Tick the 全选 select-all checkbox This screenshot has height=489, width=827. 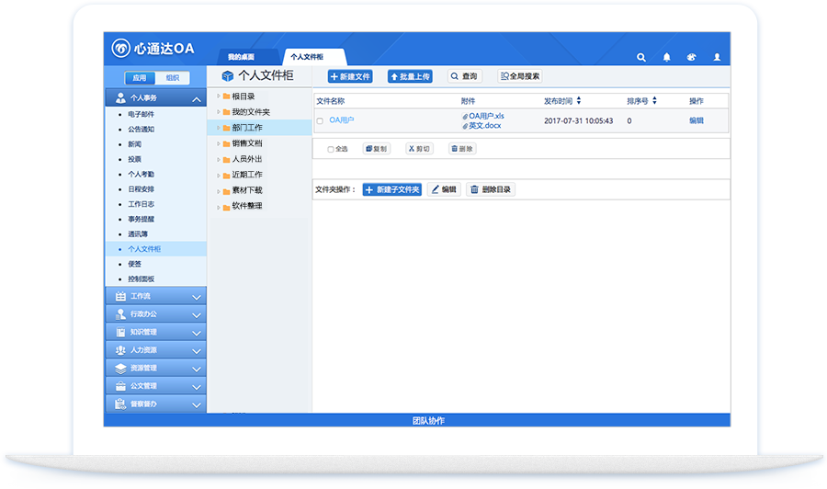pyautogui.click(x=330, y=149)
